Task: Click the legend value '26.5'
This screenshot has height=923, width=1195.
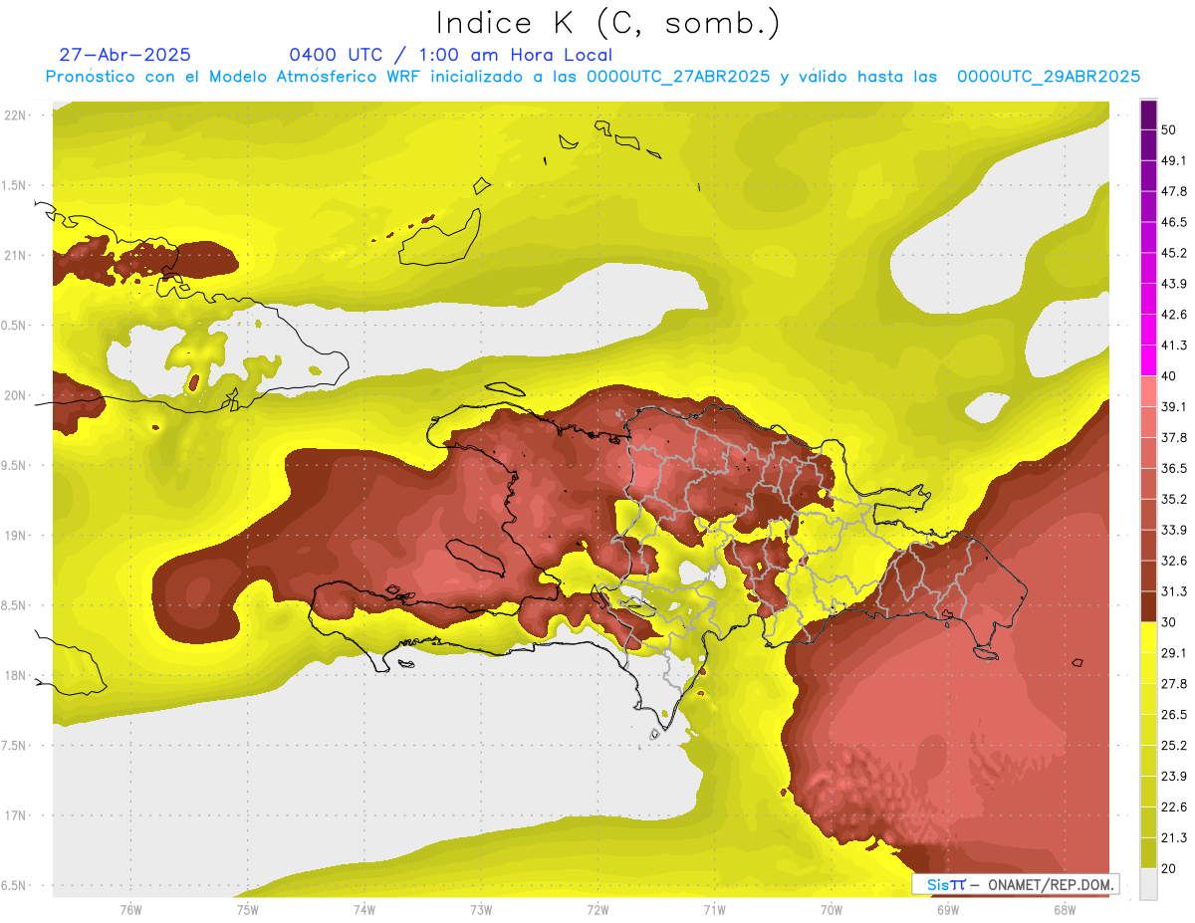Action: pos(1174,715)
